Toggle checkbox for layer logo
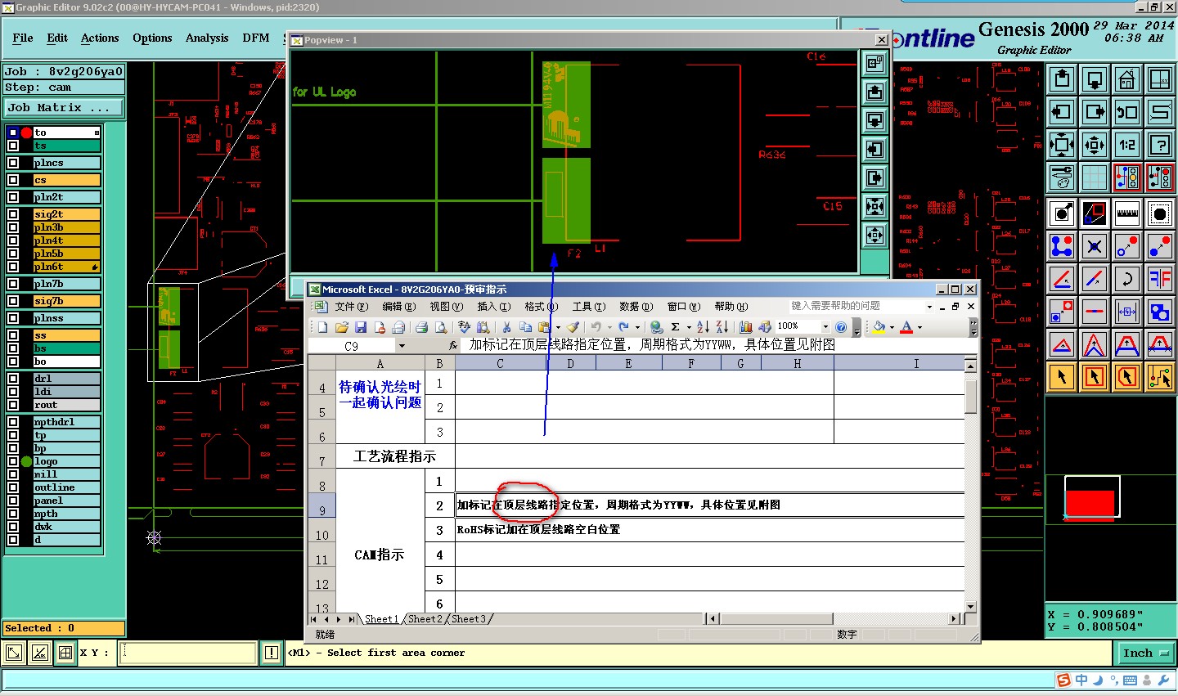 point(13,461)
